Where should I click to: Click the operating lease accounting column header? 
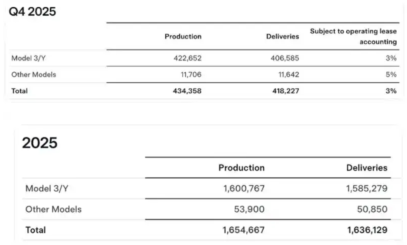pyautogui.click(x=353, y=37)
